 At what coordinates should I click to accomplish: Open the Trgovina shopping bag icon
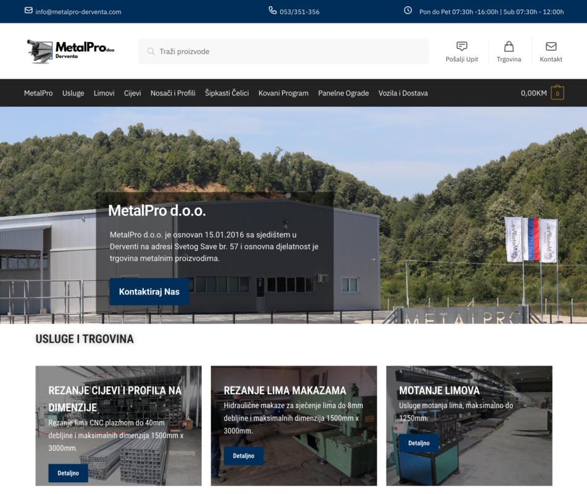[x=509, y=46]
